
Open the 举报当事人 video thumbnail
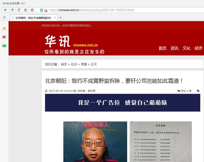(95, 142)
